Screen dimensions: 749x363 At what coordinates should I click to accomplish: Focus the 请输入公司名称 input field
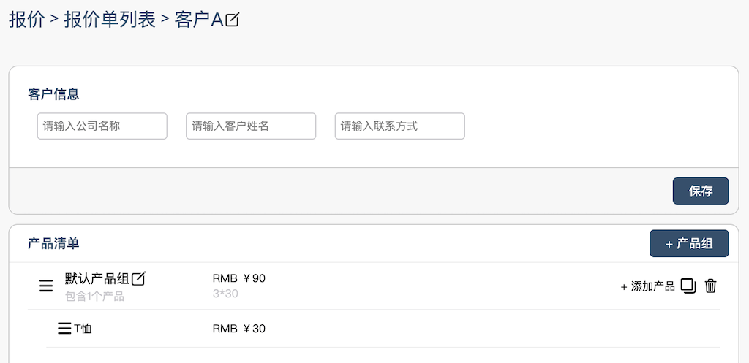102,126
